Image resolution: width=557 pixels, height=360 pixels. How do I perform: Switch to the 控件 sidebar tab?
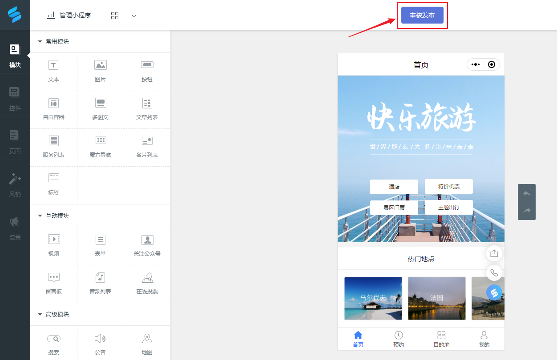pos(15,99)
